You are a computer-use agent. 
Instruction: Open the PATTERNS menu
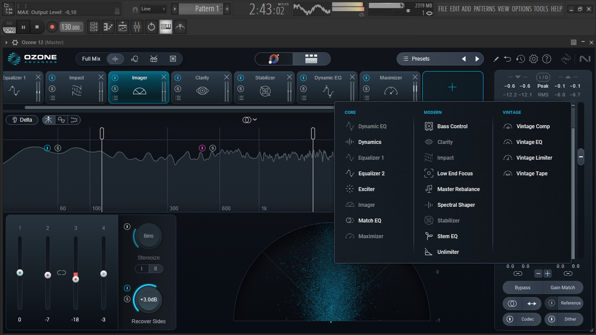484,9
